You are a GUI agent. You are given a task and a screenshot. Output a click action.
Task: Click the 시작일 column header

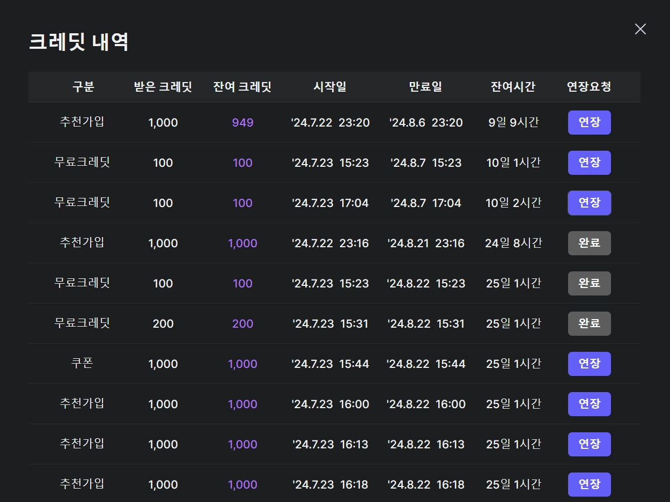coord(330,87)
